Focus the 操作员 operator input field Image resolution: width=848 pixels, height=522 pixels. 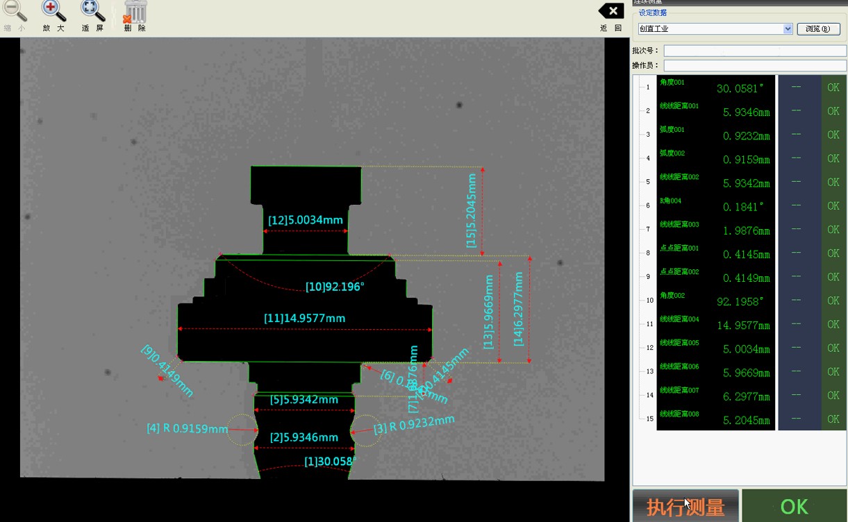(x=754, y=65)
